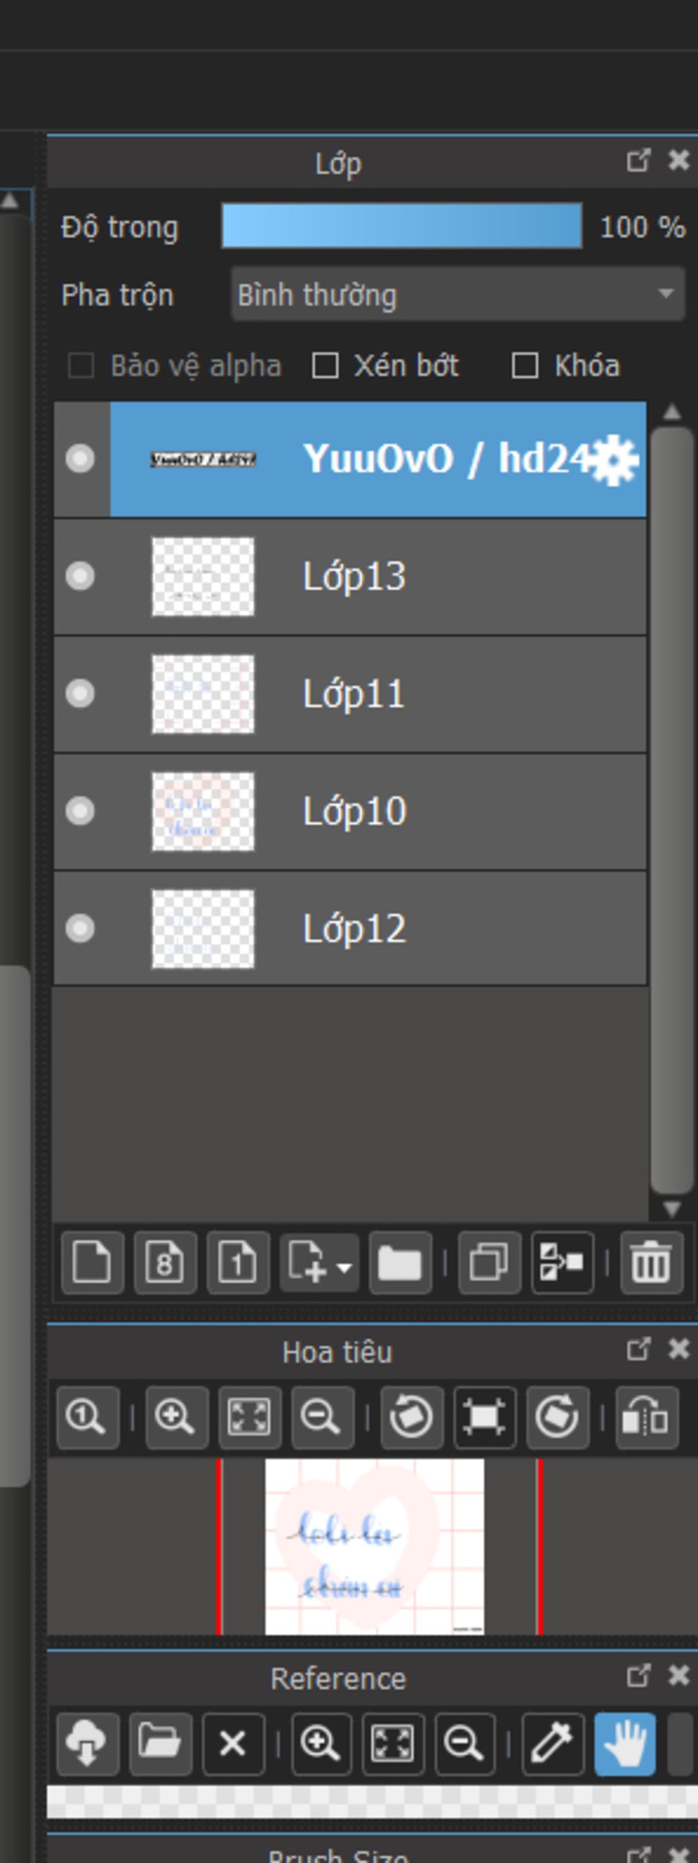The image size is (698, 1863).
Task: Create a new layer folder
Action: [400, 1263]
